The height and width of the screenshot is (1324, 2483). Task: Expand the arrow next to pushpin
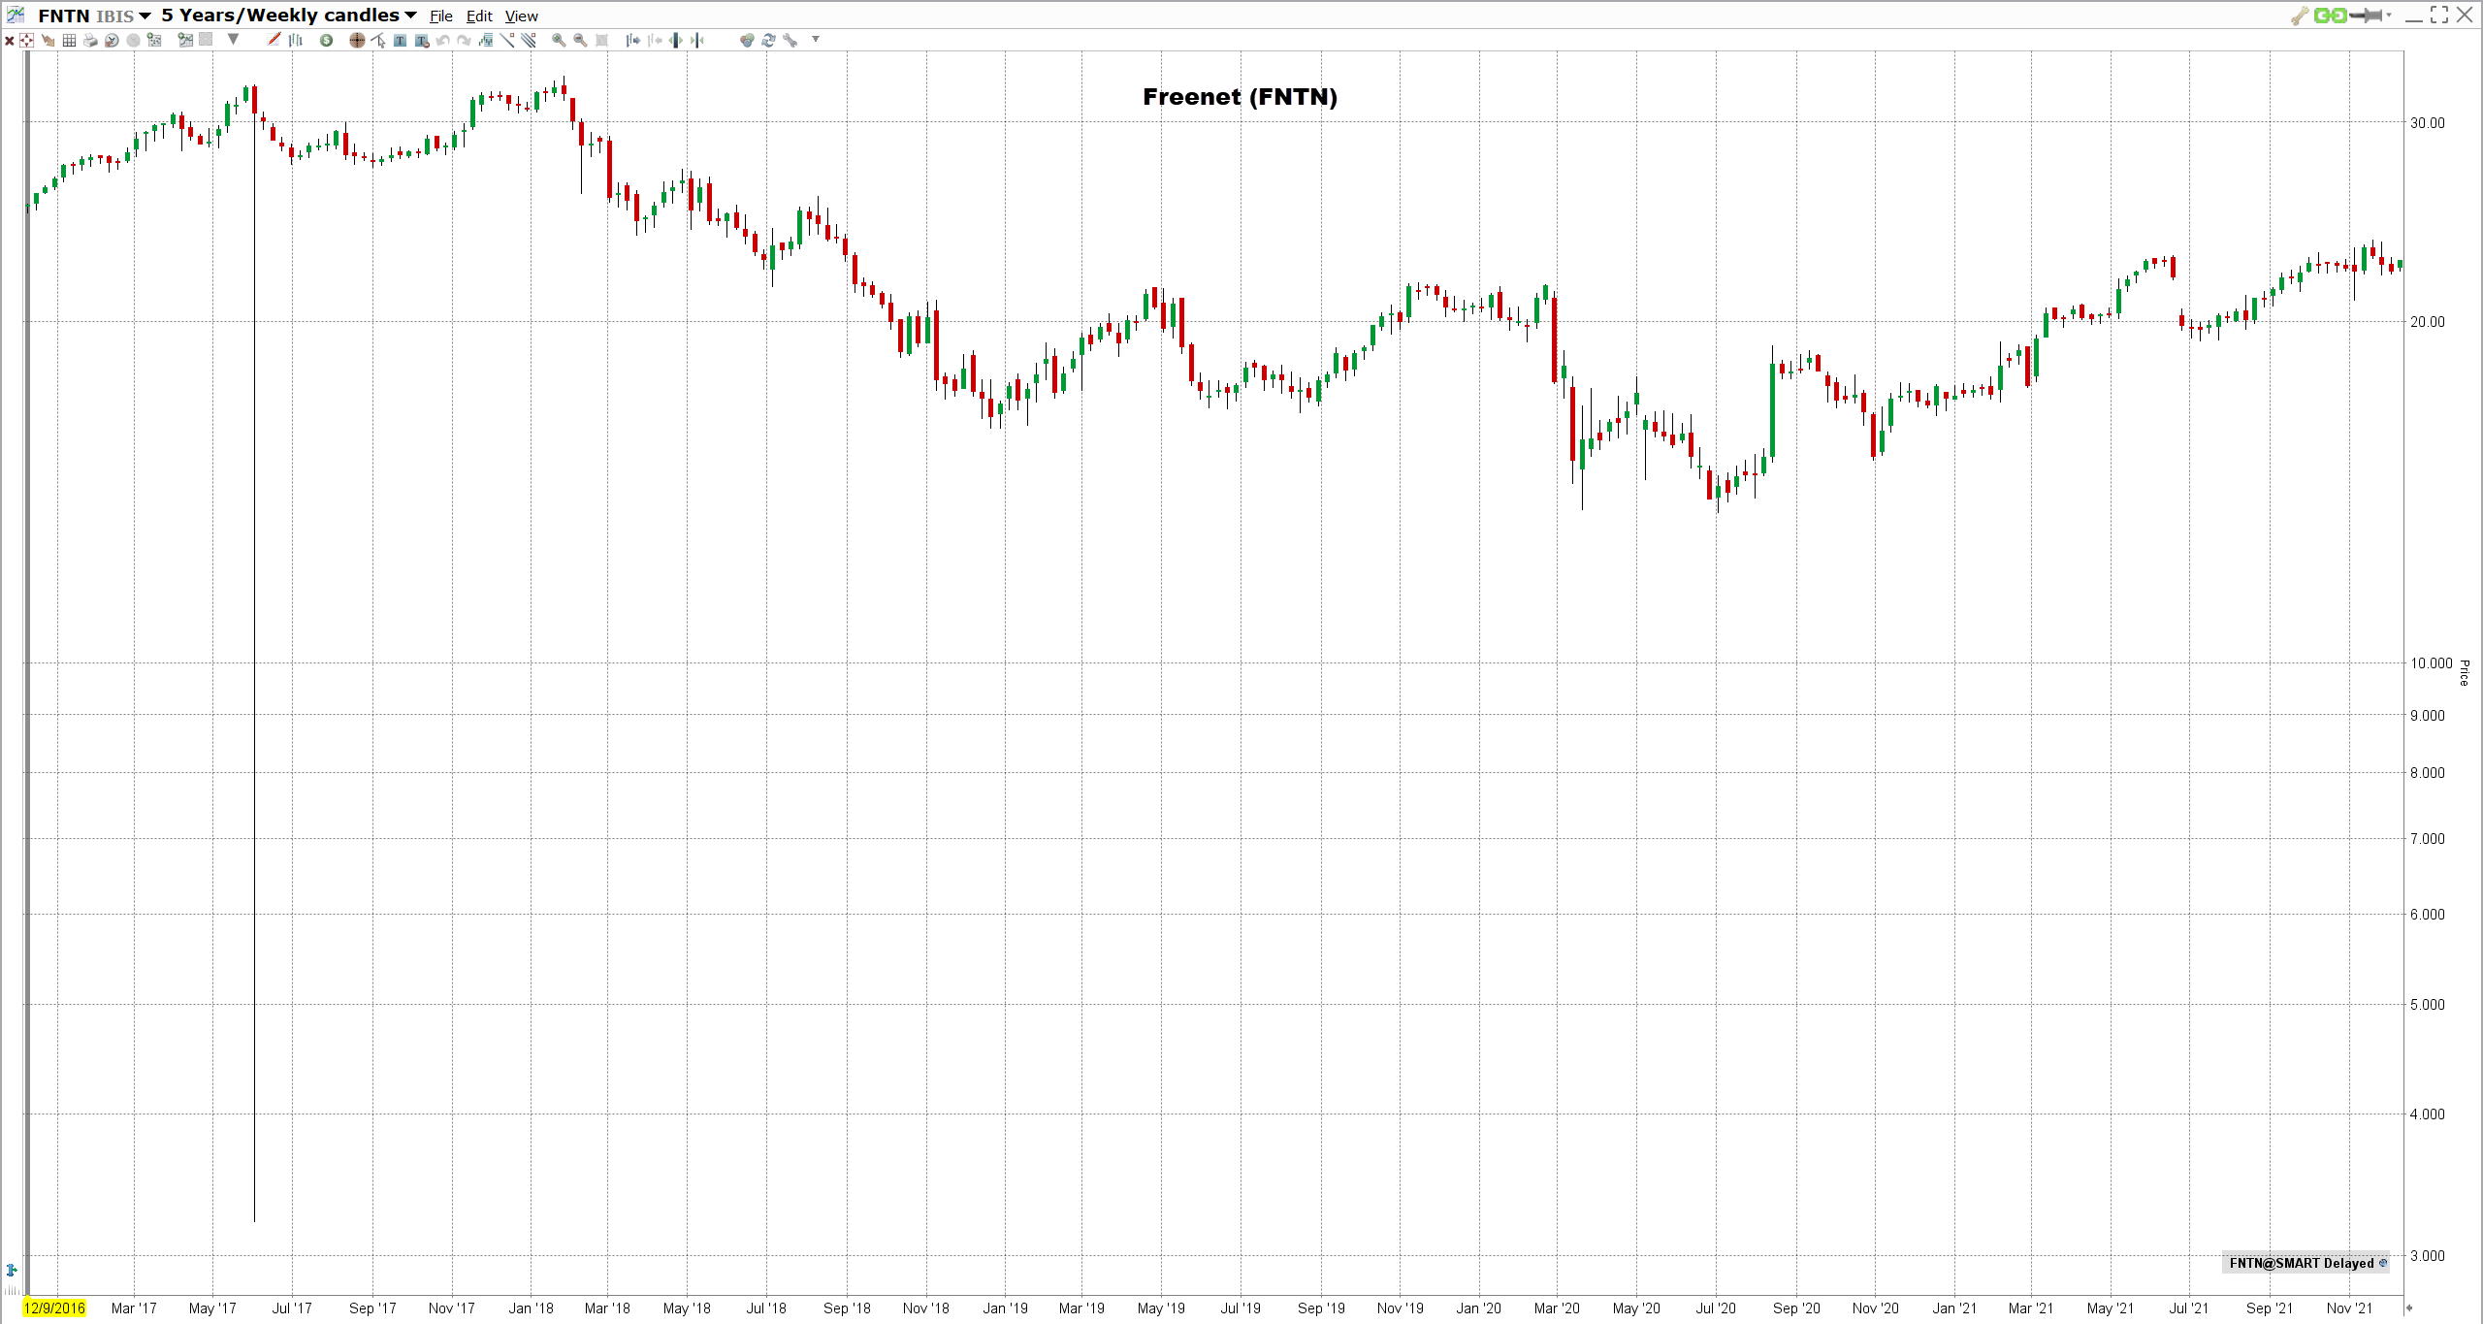click(x=2389, y=15)
